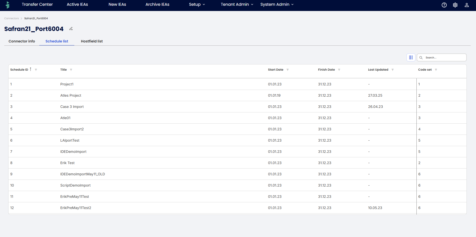476x237 pixels.
Task: Click the Safran21_Port6004 breadcrumb
Action: point(36,18)
